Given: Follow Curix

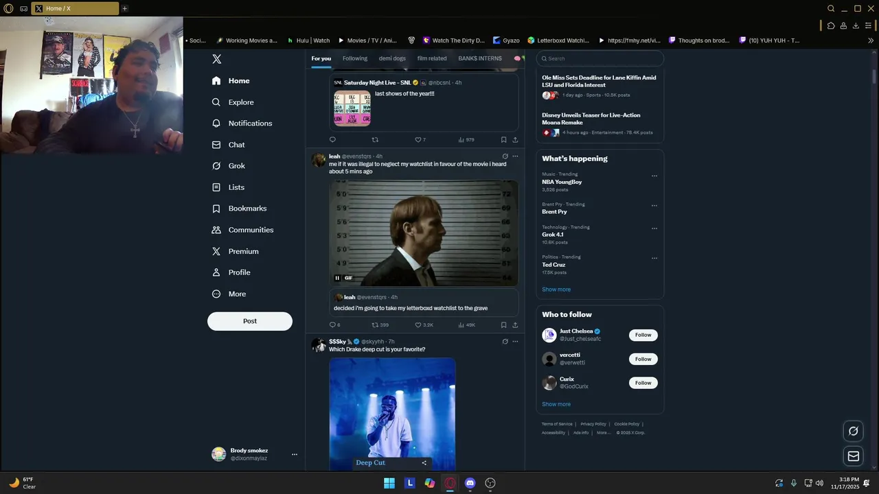Looking at the screenshot, I should click(643, 383).
